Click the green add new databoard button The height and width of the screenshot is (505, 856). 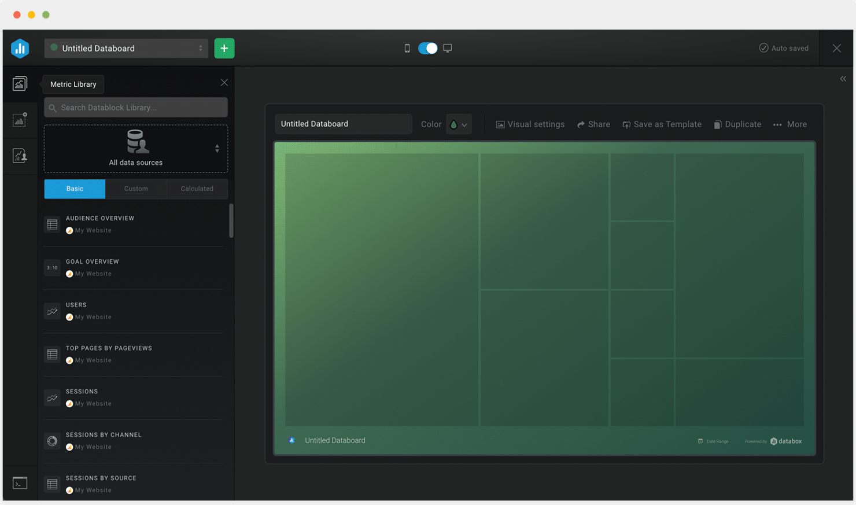224,48
